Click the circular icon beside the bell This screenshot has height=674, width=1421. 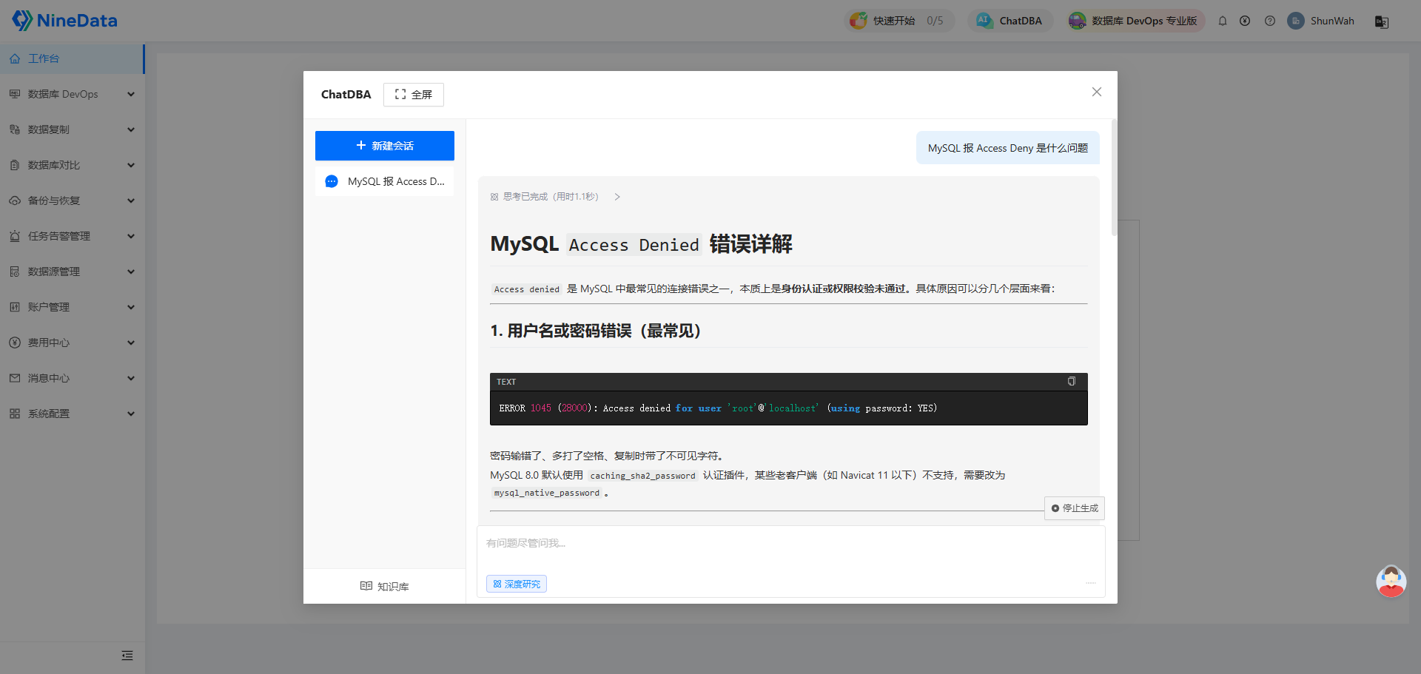point(1245,21)
